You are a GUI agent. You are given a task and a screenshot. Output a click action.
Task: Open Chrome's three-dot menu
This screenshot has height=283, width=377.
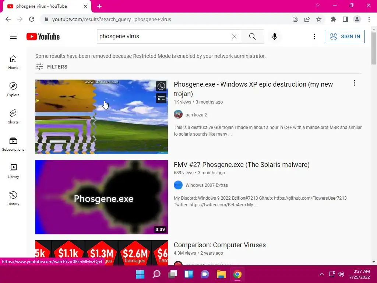[369, 19]
